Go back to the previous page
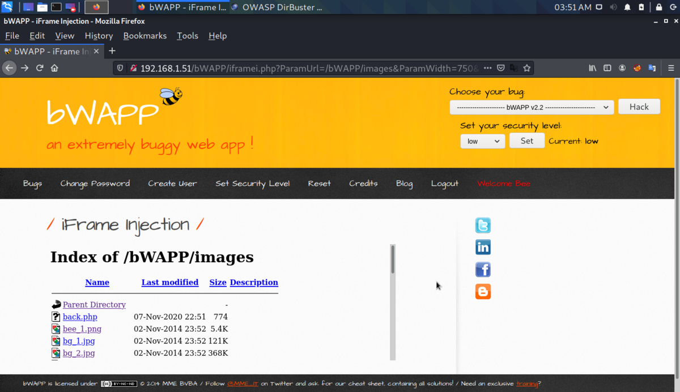Image resolution: width=680 pixels, height=392 pixels. click(x=9, y=68)
